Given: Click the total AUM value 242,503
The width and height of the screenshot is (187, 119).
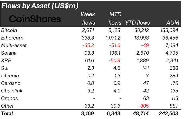Looking at the screenshot, I should pyautogui.click(x=168, y=113).
